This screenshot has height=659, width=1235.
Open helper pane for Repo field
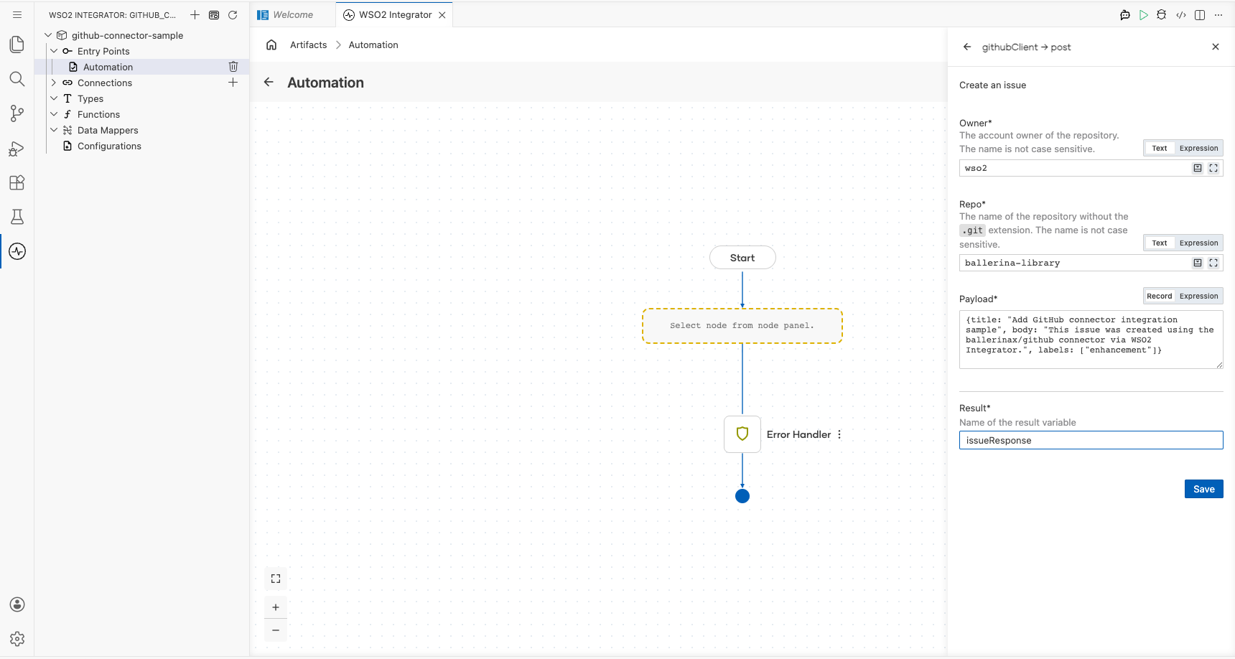[x=1198, y=263]
